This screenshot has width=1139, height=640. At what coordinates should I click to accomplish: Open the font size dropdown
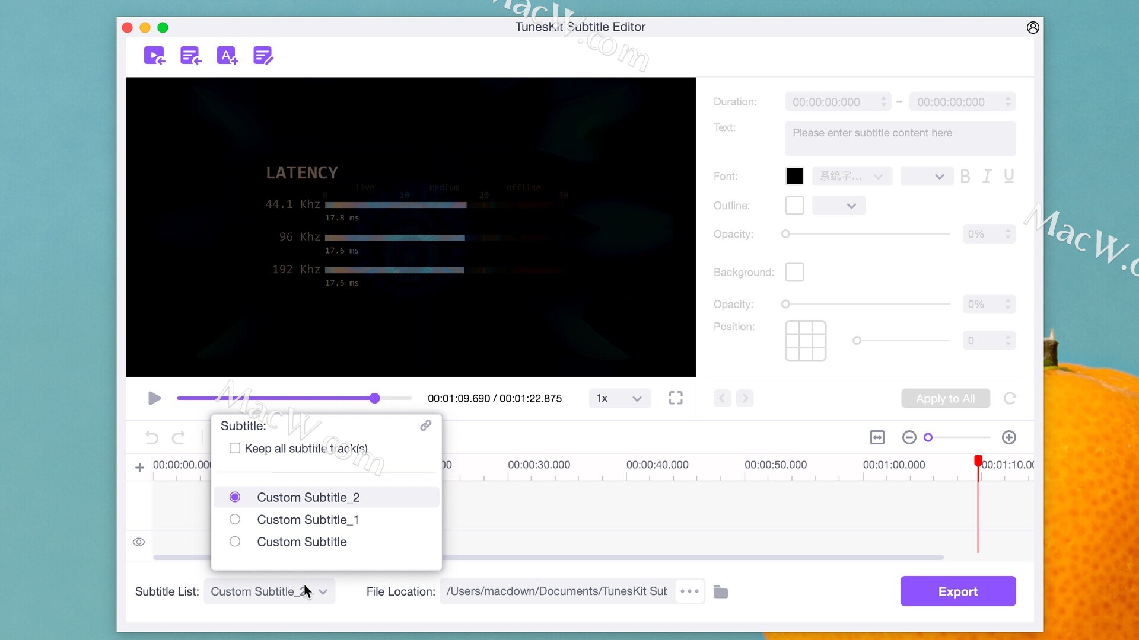pyautogui.click(x=927, y=176)
